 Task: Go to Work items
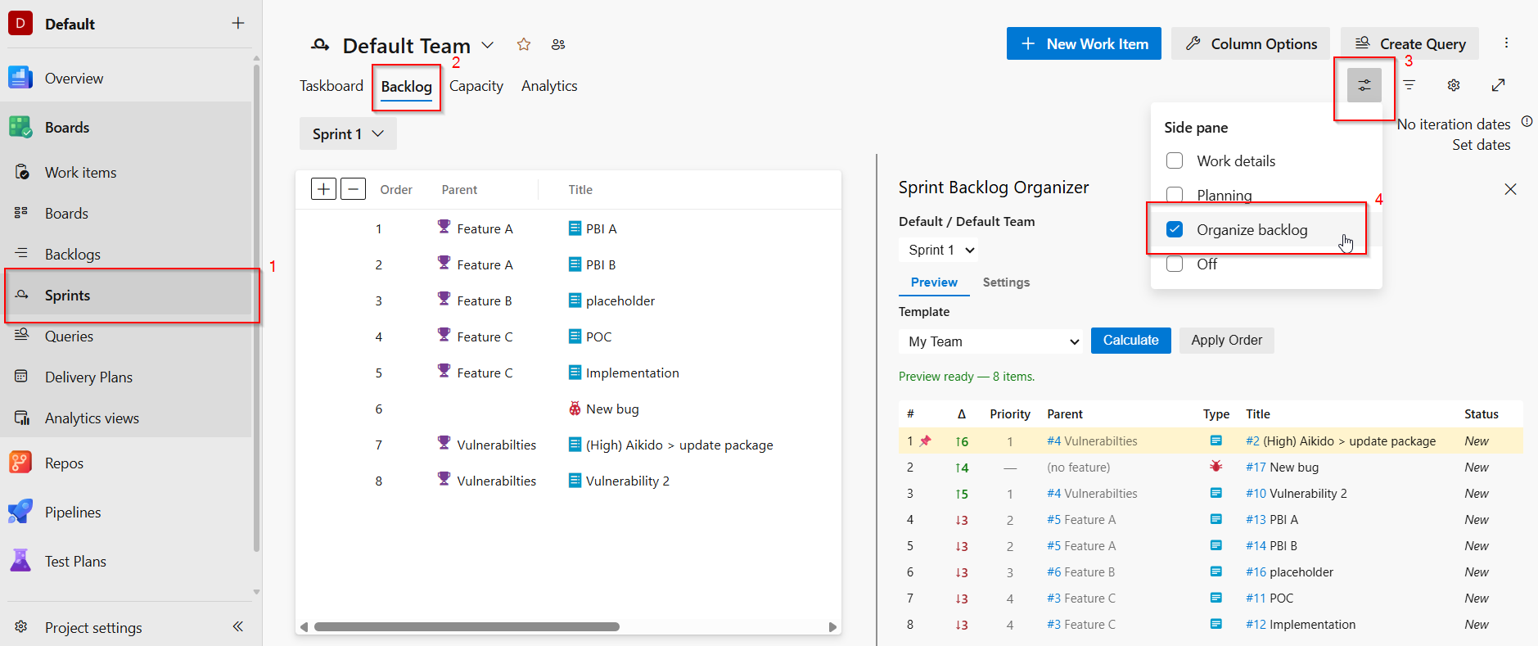pos(80,172)
